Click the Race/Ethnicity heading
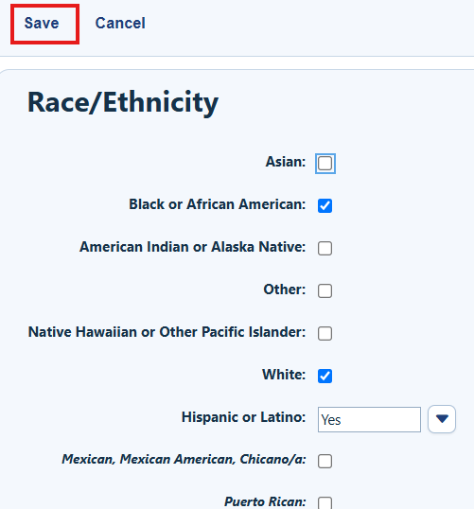Viewport: 474px width, 509px height. (x=123, y=102)
